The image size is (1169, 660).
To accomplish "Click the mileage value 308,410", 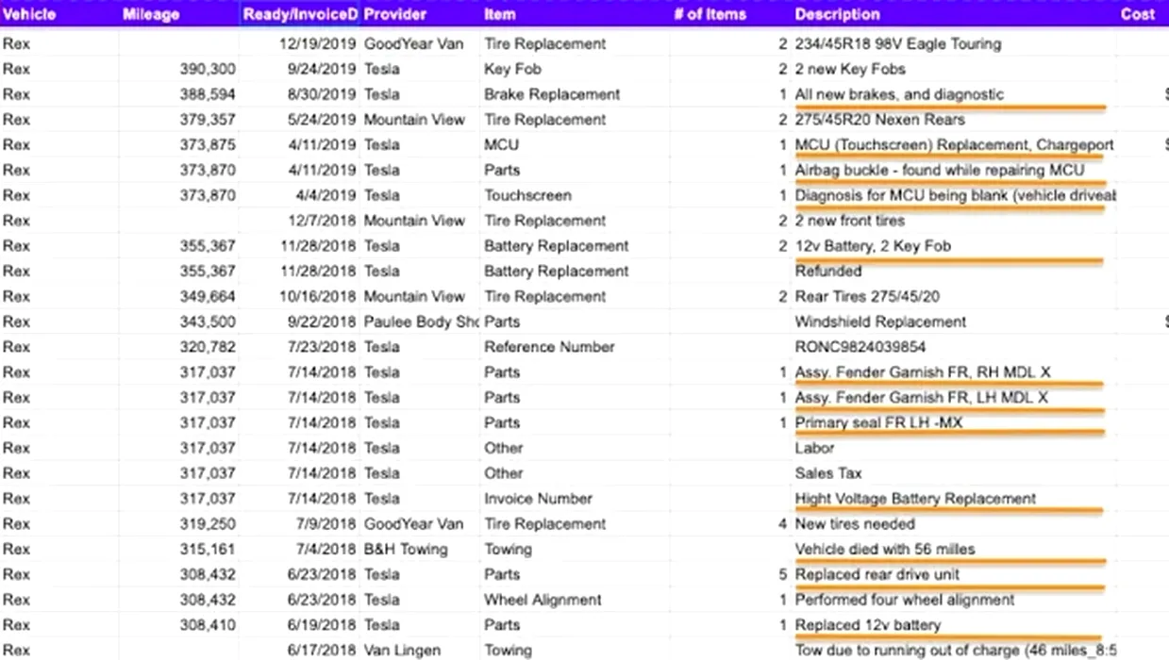I will 208,624.
